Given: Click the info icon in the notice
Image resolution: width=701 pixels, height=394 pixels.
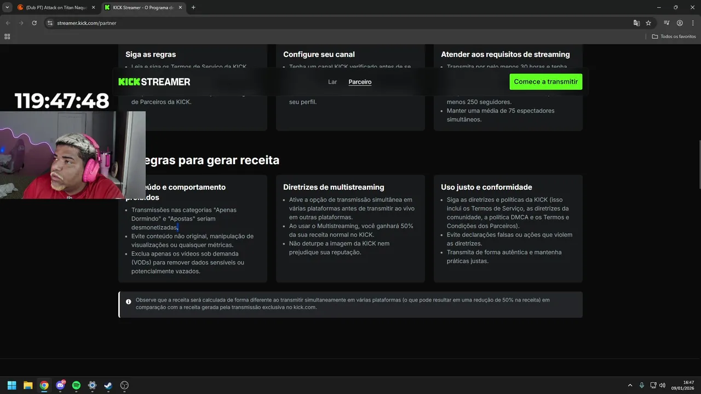Looking at the screenshot, I should coord(129,302).
